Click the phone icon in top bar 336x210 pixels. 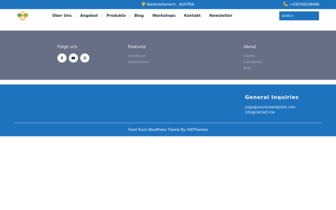click(286, 4)
